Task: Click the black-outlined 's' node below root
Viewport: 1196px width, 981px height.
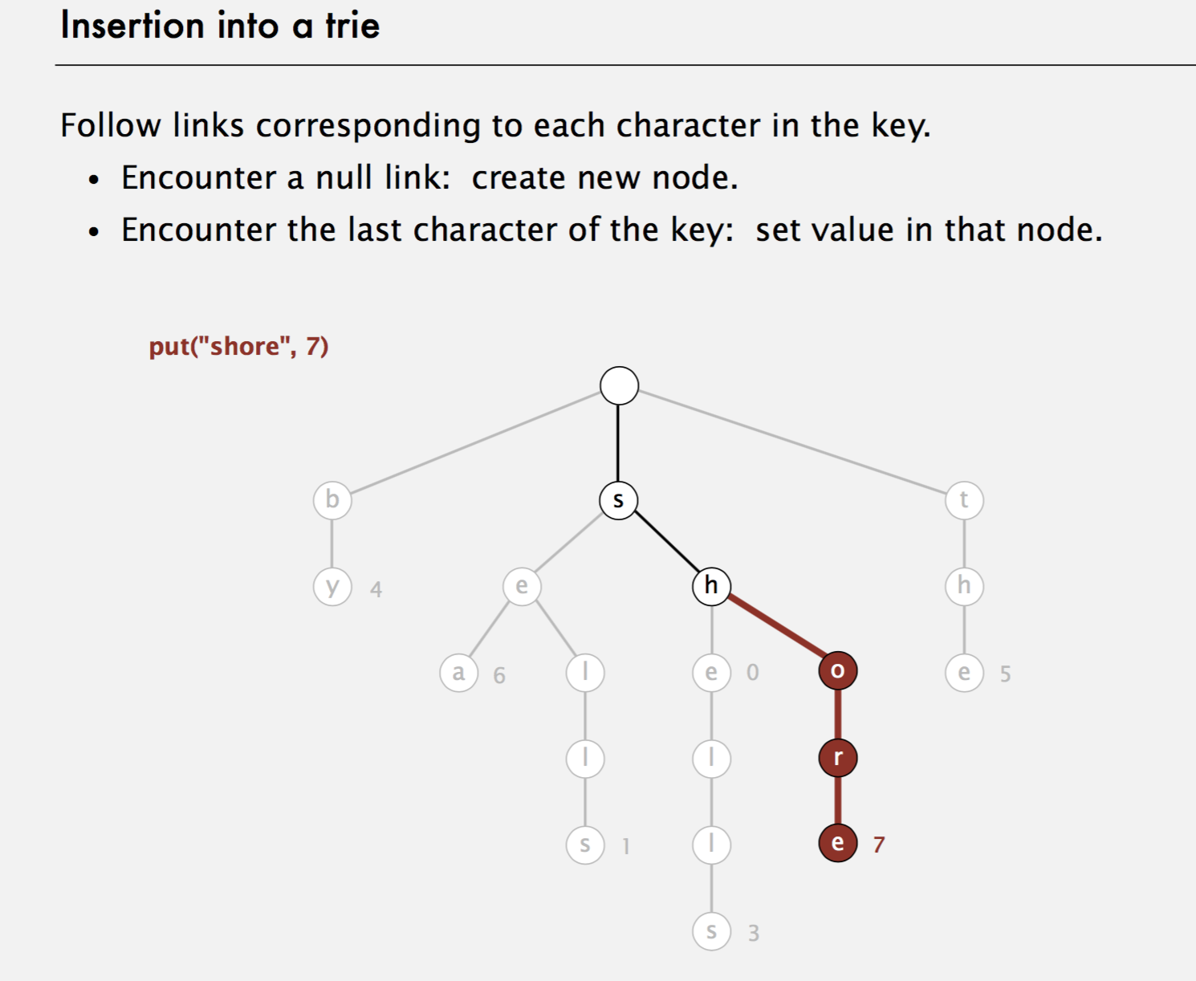Action: (x=618, y=500)
